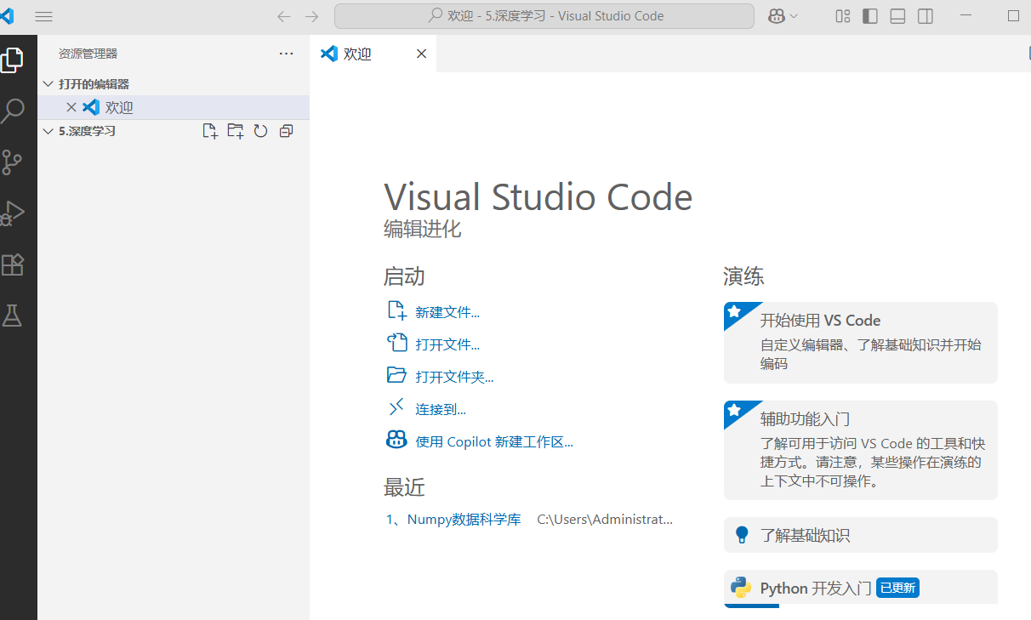Click 使用 Copilot 新建工作区... link
The width and height of the screenshot is (1031, 620).
point(494,441)
